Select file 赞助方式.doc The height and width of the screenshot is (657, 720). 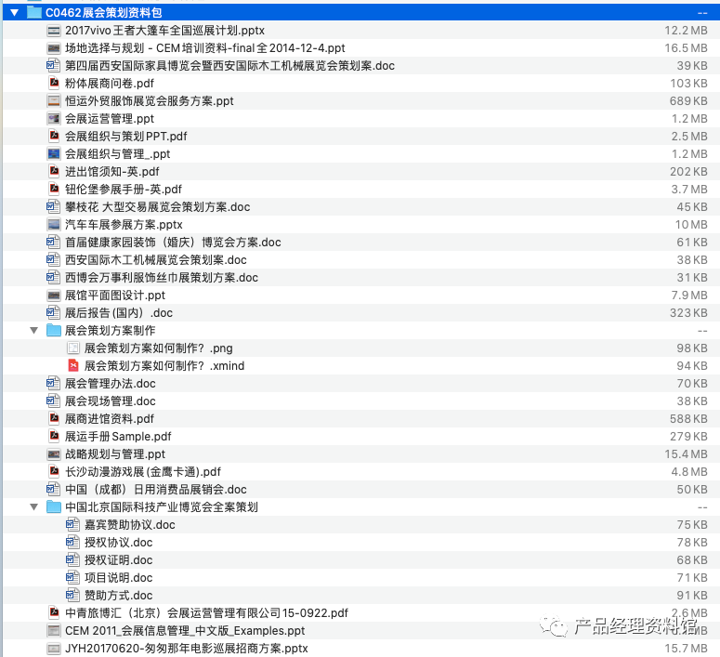pyautogui.click(x=119, y=596)
